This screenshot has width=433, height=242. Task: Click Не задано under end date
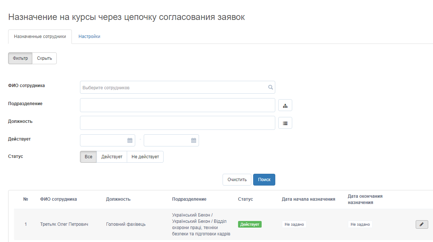click(360, 224)
